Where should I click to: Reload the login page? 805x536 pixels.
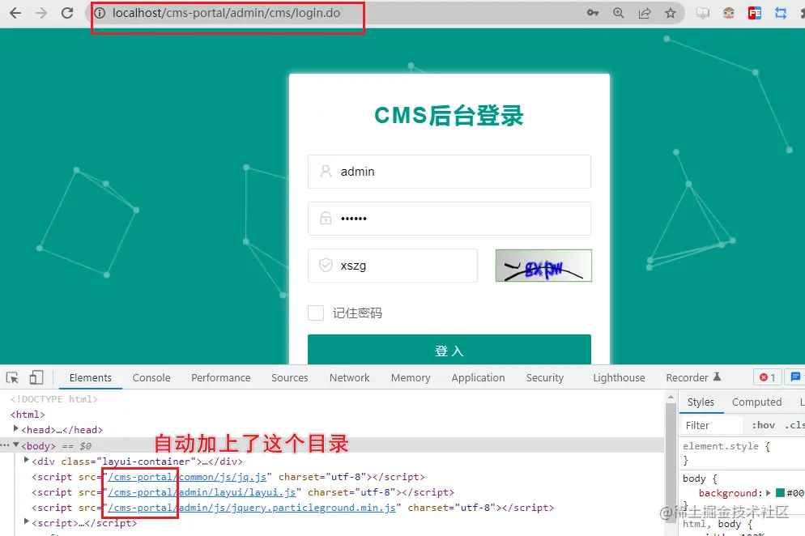click(67, 13)
